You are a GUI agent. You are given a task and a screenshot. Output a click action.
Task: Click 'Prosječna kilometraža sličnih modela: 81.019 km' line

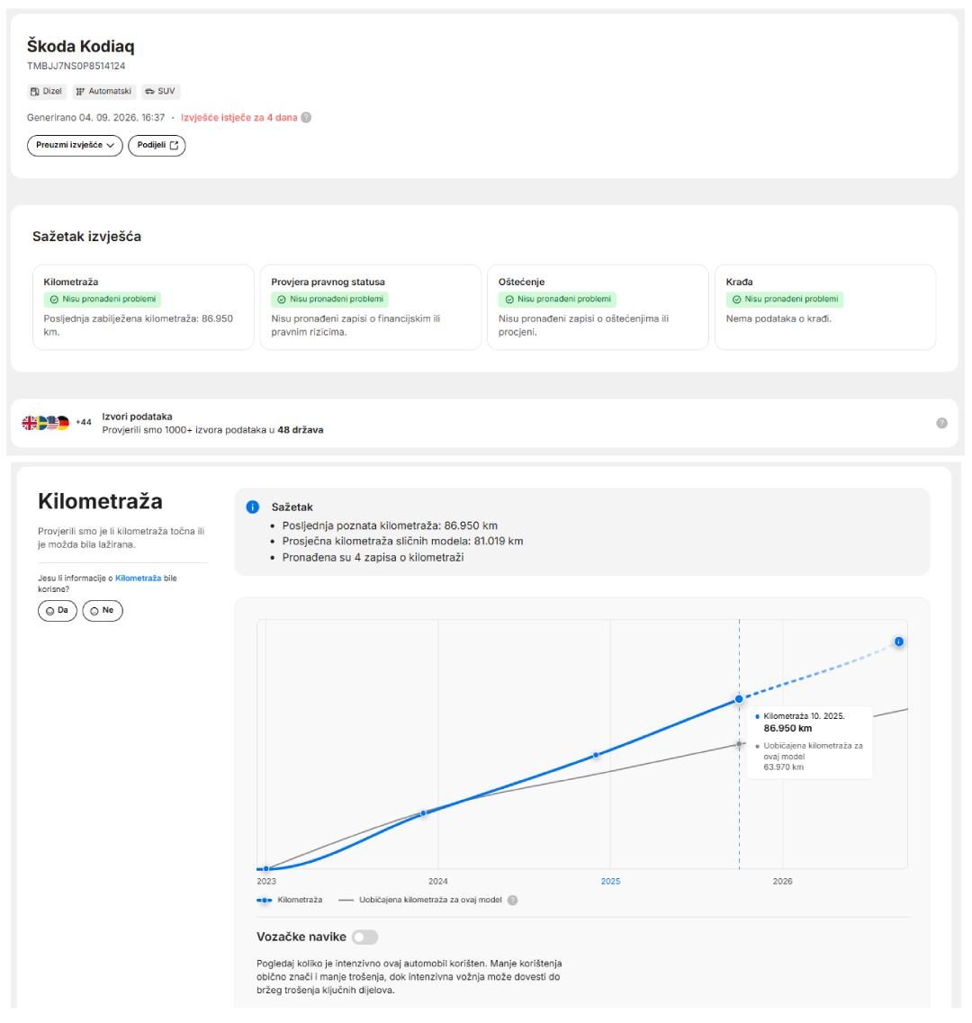point(403,542)
